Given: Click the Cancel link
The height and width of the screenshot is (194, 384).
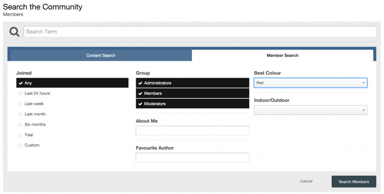Looking at the screenshot, I should (x=306, y=181).
